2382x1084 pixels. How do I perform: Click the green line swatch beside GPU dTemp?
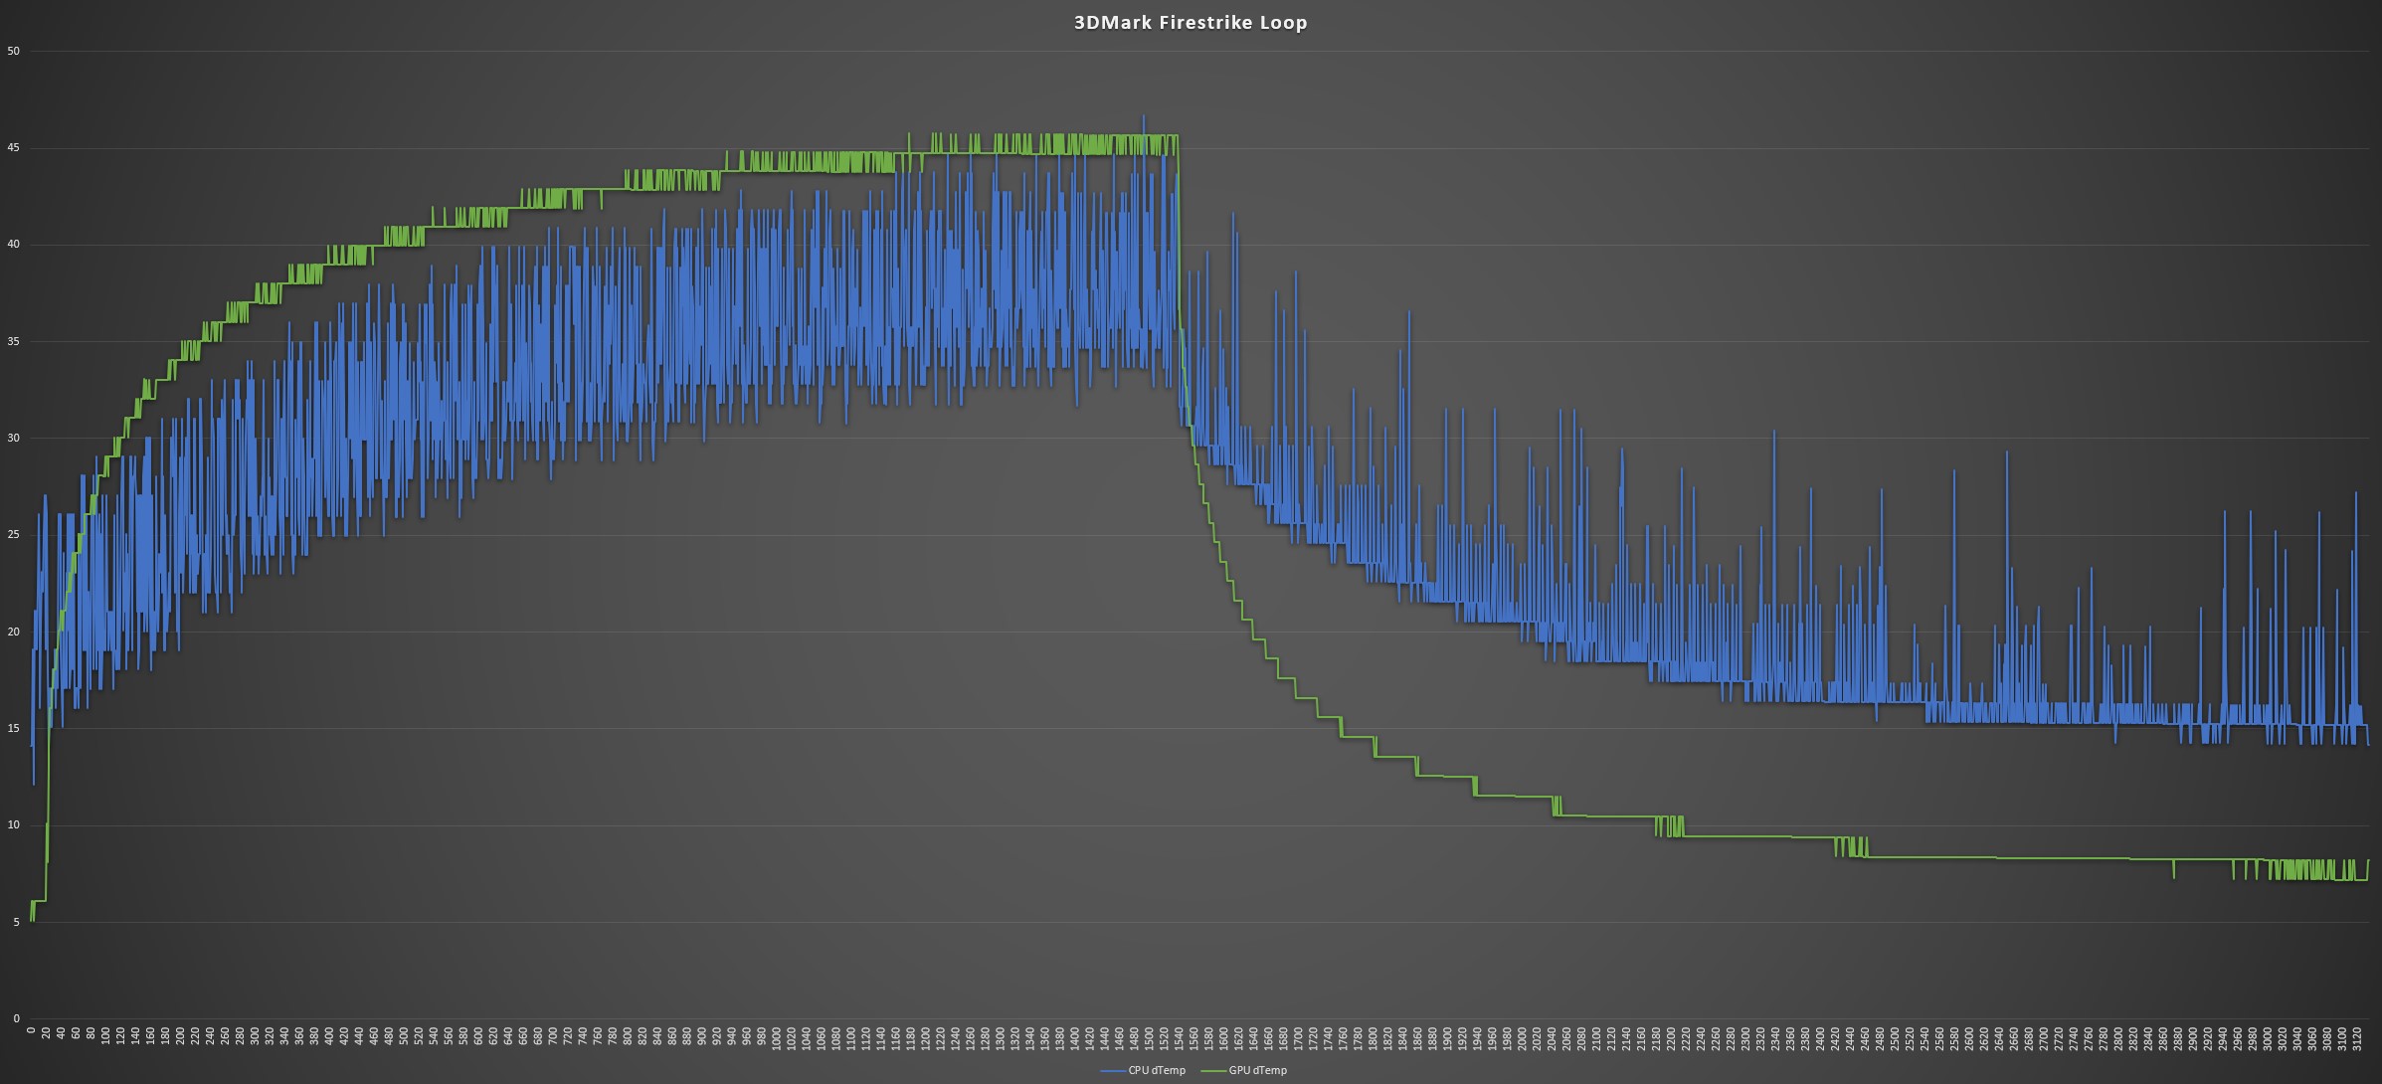(1214, 1070)
